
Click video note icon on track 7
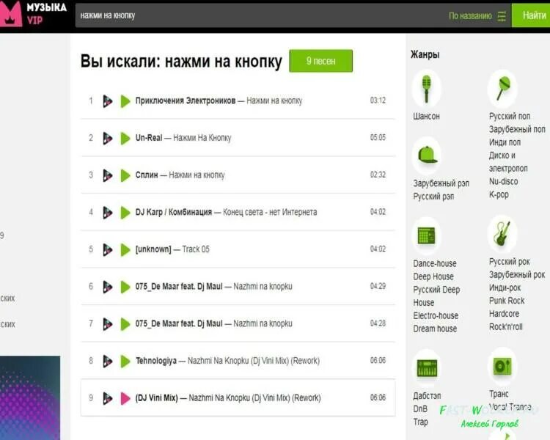pyautogui.click(x=107, y=324)
